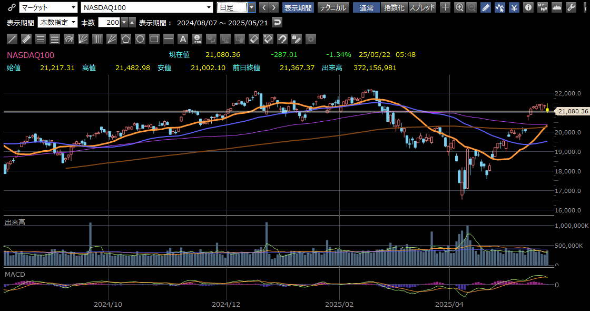Decrease the bar count with down arrow
The width and height of the screenshot is (590, 311).
[124, 23]
